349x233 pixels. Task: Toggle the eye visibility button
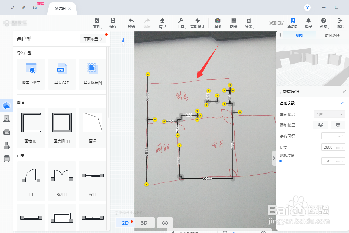point(165,223)
